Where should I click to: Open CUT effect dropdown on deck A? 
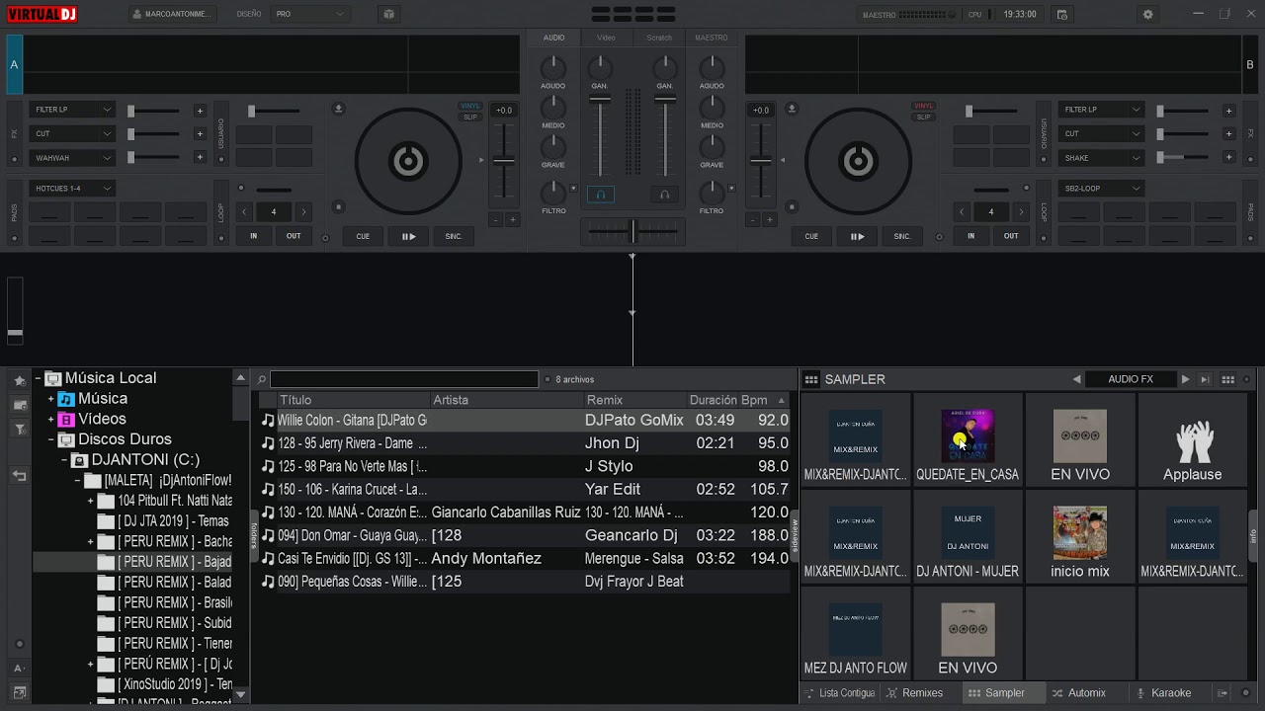(x=72, y=133)
